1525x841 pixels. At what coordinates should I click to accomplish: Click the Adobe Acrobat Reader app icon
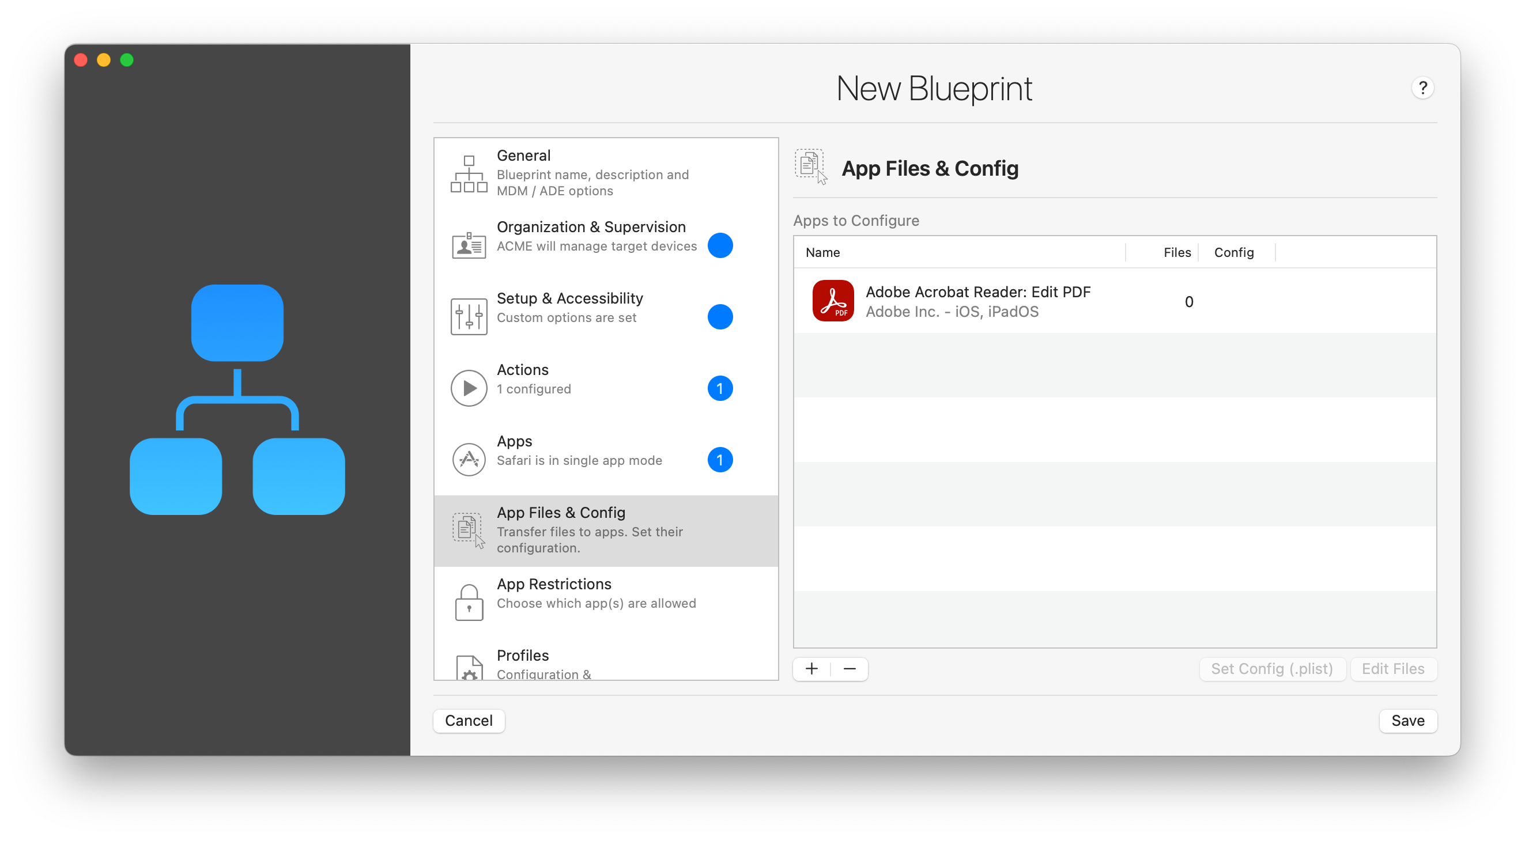click(832, 301)
